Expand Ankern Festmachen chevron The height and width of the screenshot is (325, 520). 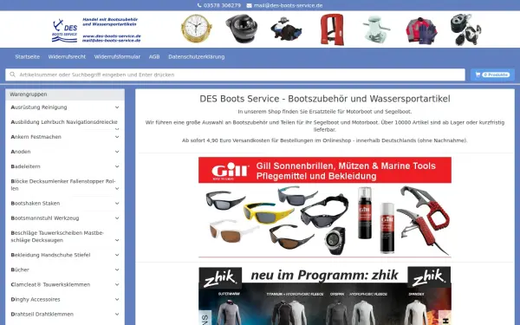point(117,137)
